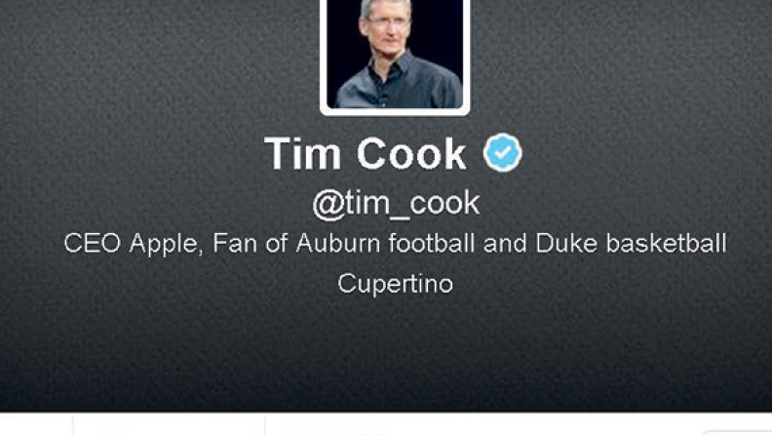The width and height of the screenshot is (772, 435).
Task: Select the @tim_cook handle
Action: [396, 204]
